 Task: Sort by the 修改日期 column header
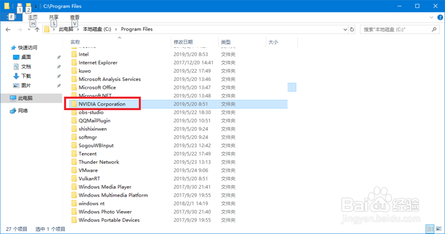183,42
